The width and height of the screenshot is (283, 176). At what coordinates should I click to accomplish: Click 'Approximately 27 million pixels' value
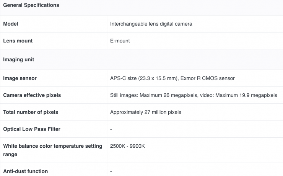coord(146,112)
